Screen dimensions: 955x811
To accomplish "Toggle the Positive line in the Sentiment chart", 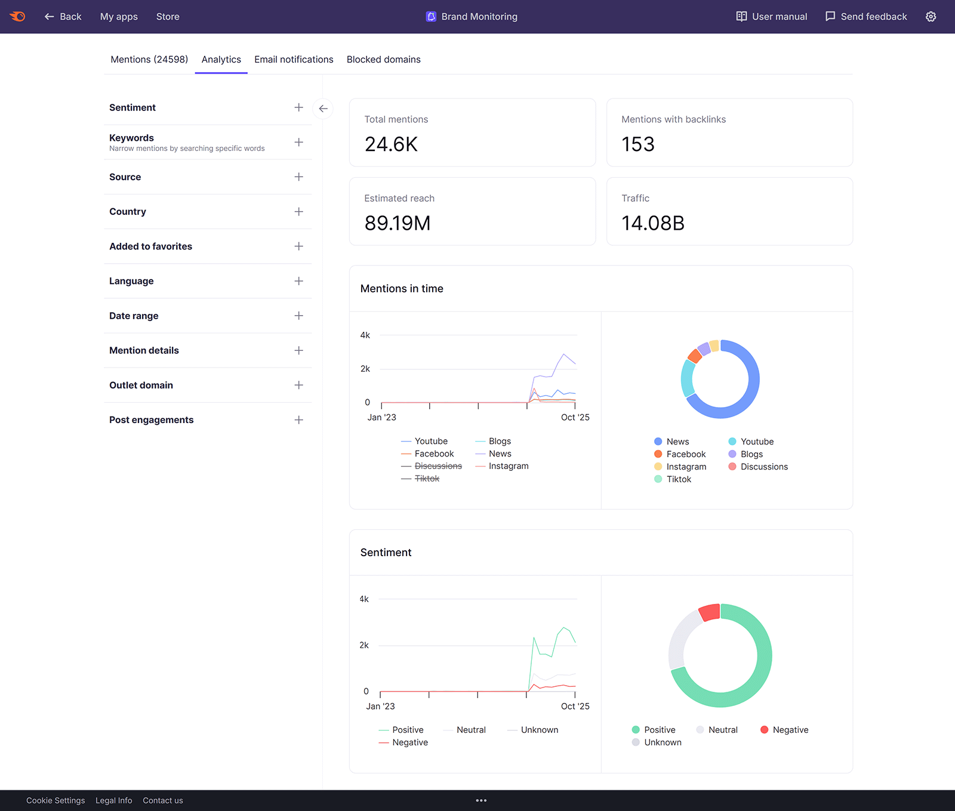I will point(408,729).
